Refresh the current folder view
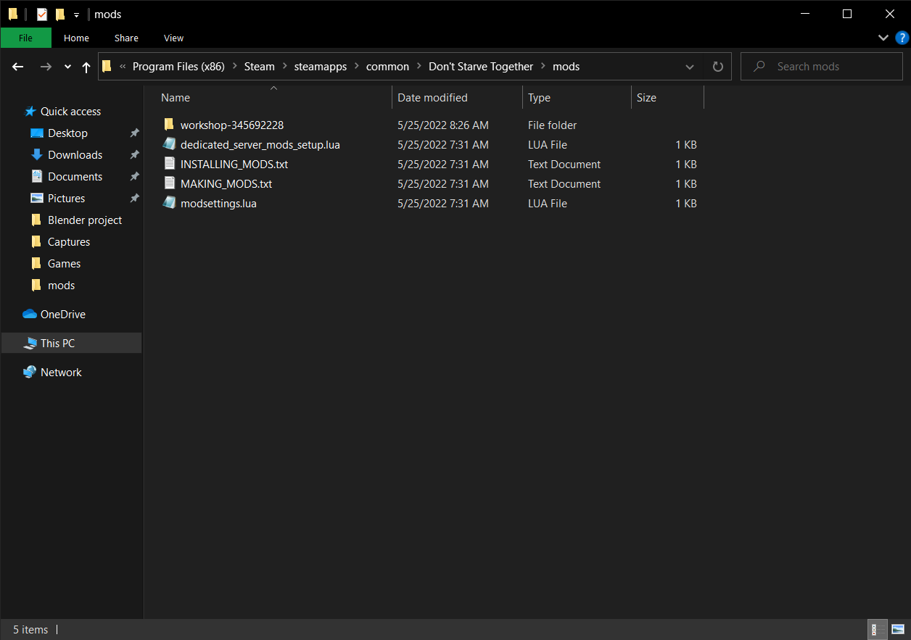Viewport: 911px width, 640px height. [717, 67]
